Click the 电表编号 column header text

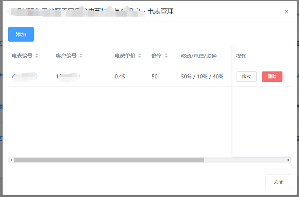click(x=22, y=56)
